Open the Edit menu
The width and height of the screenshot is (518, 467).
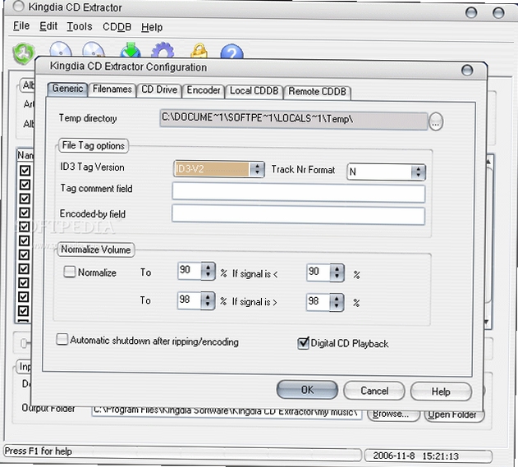[48, 26]
